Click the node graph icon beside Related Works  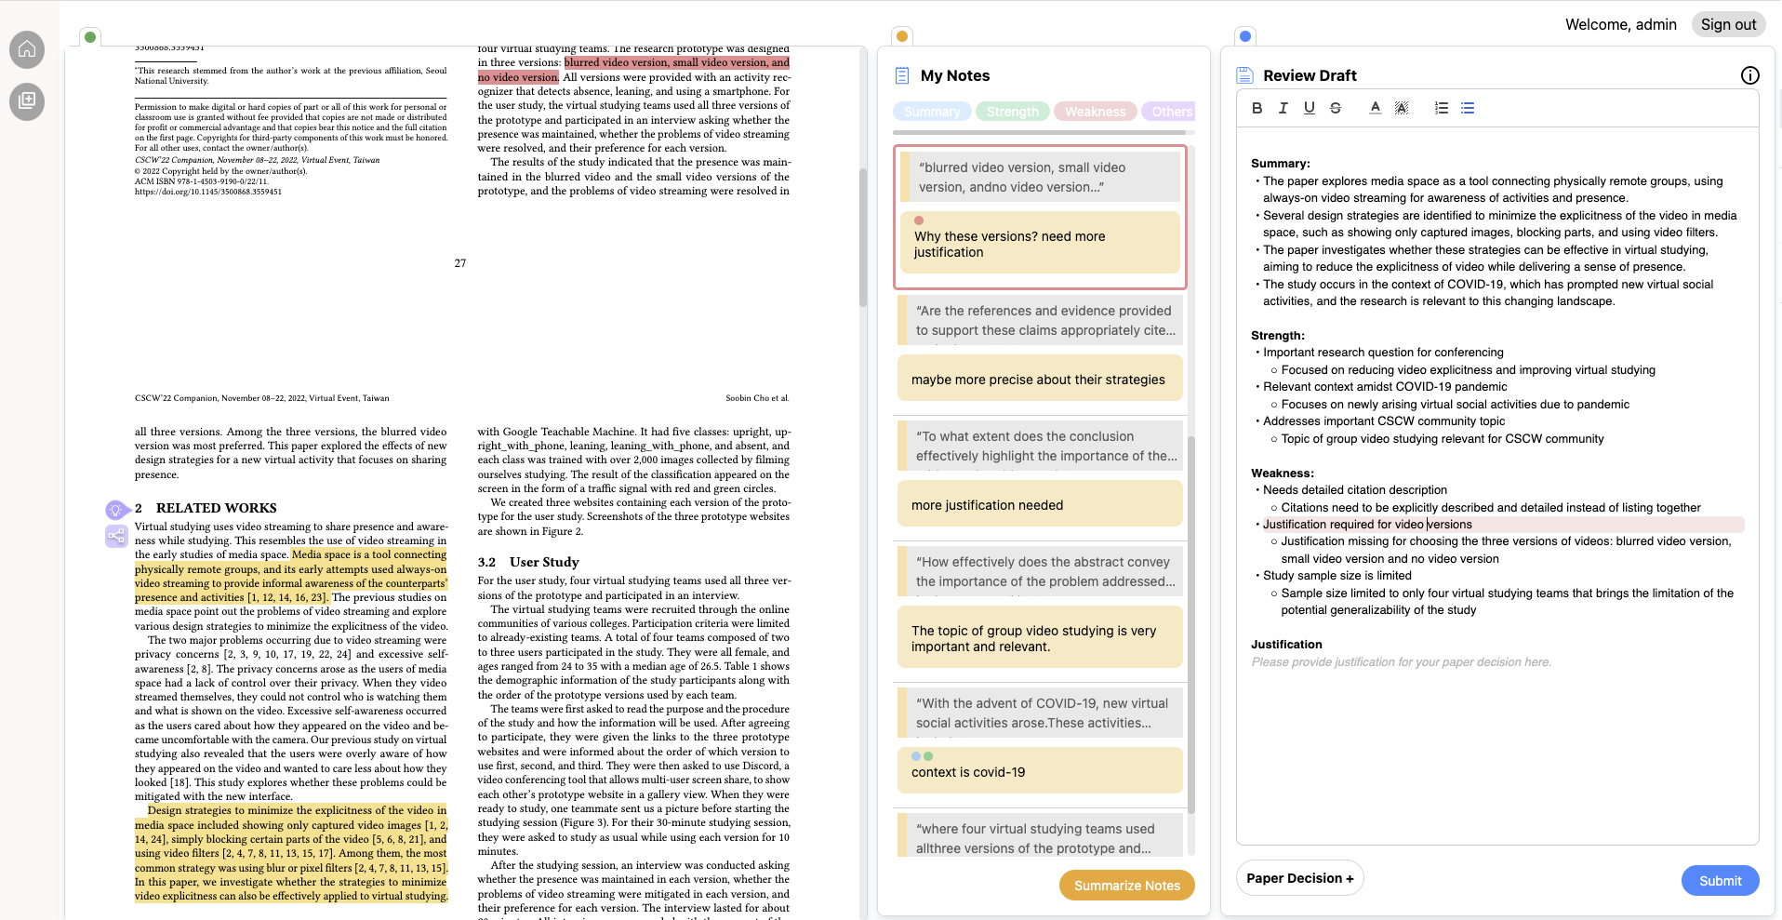tap(115, 536)
